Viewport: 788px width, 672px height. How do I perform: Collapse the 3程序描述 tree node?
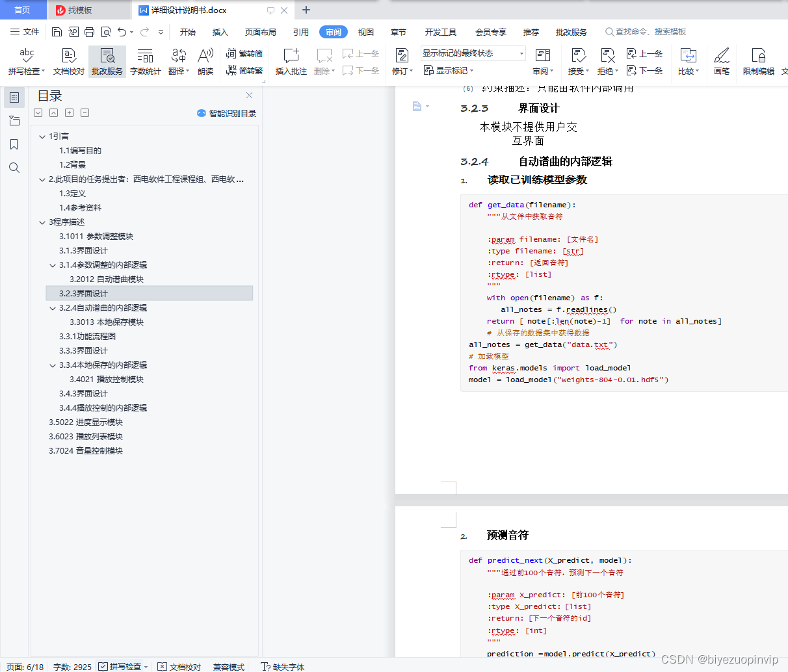[x=42, y=222]
